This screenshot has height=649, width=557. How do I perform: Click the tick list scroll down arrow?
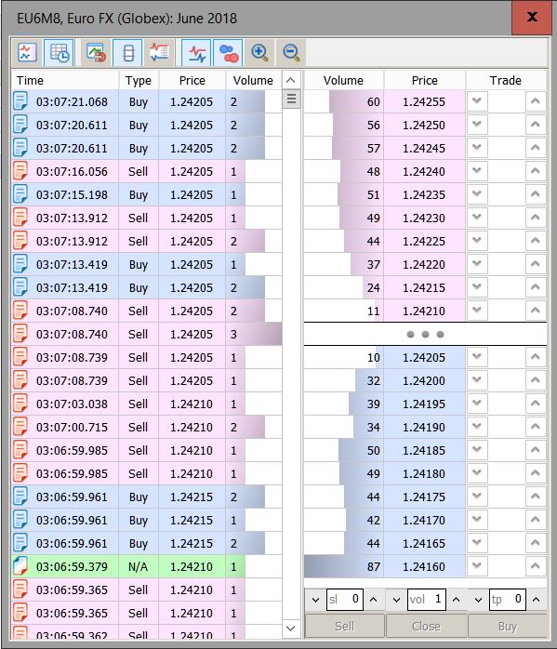click(x=291, y=628)
